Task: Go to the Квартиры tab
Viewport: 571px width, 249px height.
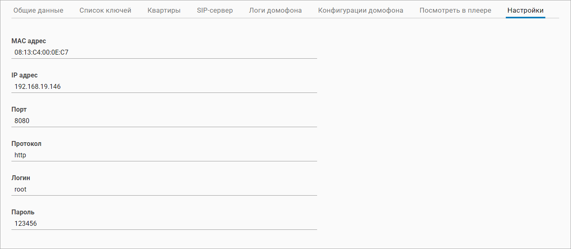Action: [x=164, y=10]
